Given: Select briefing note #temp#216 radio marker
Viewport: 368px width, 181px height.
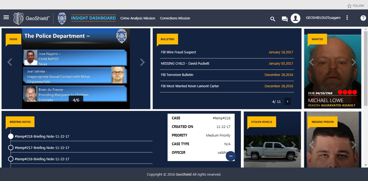Looking at the screenshot, I should point(11,159).
